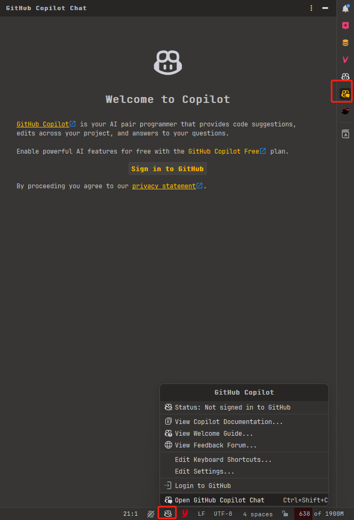Open the black ninja bird tool window
Viewport: 354px width, 520px height.
(345, 111)
